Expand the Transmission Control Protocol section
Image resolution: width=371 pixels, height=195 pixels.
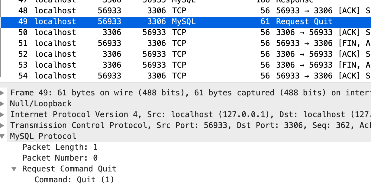pyautogui.click(x=3, y=125)
